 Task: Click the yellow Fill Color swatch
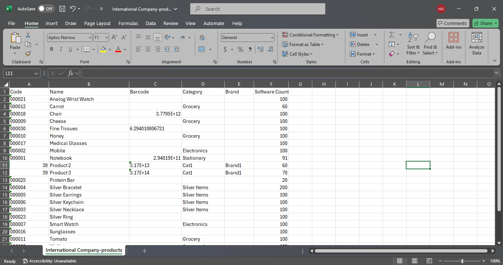pos(103,49)
